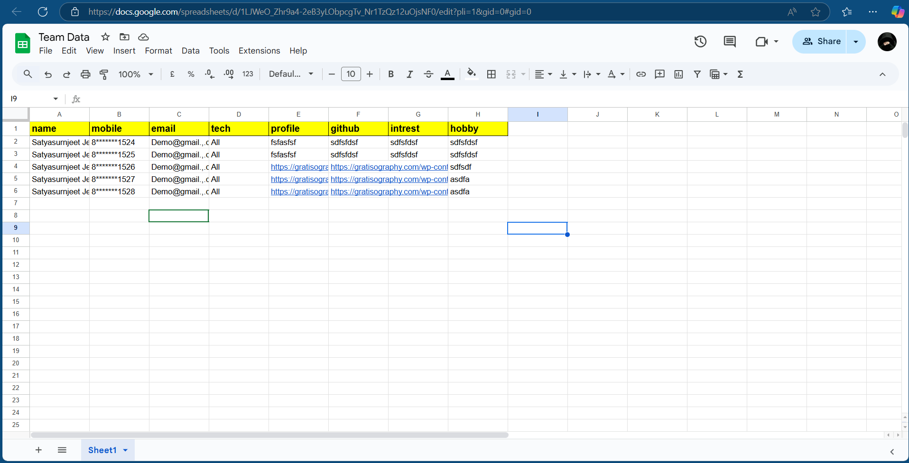Open the video call Meet menu
Screen dimensions: 909x463
click(767, 42)
